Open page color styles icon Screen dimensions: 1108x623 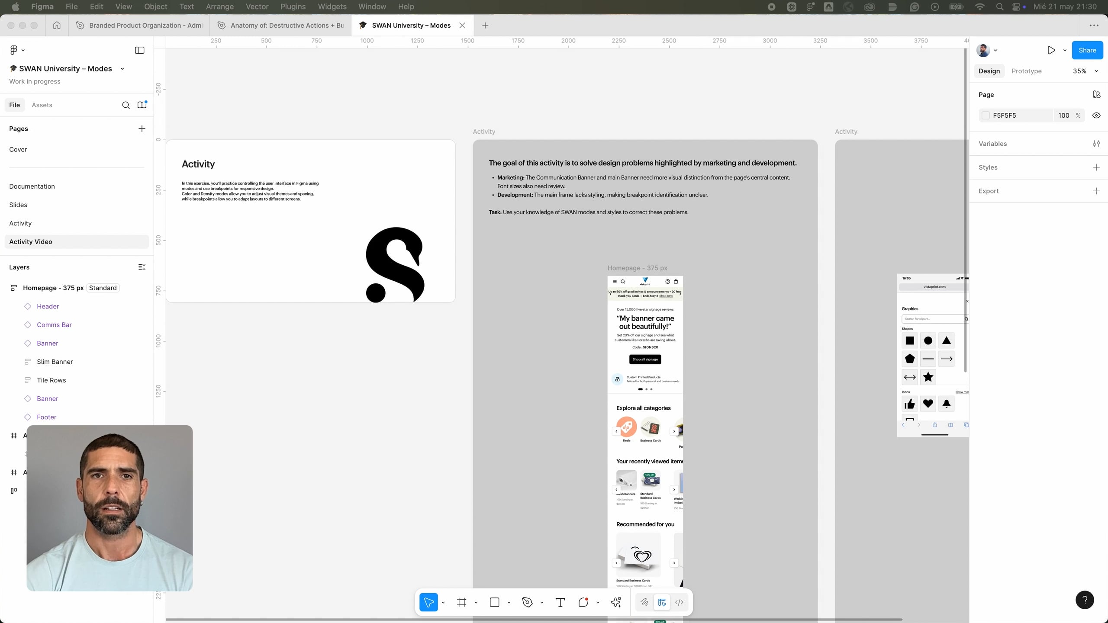point(1096,95)
